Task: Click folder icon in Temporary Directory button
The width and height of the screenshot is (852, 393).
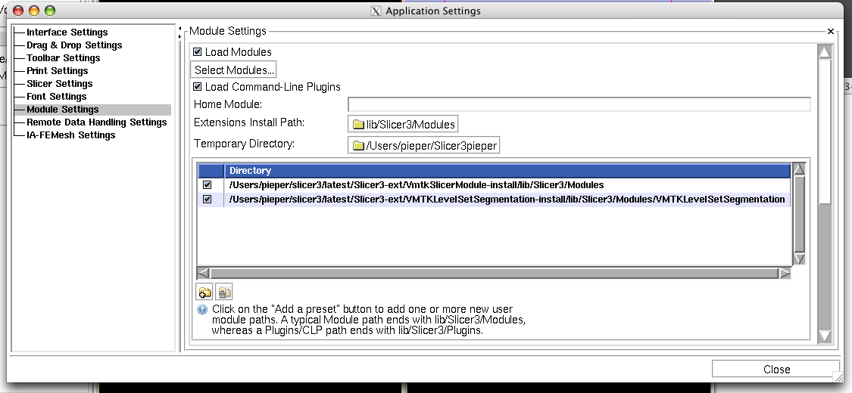Action: (358, 146)
